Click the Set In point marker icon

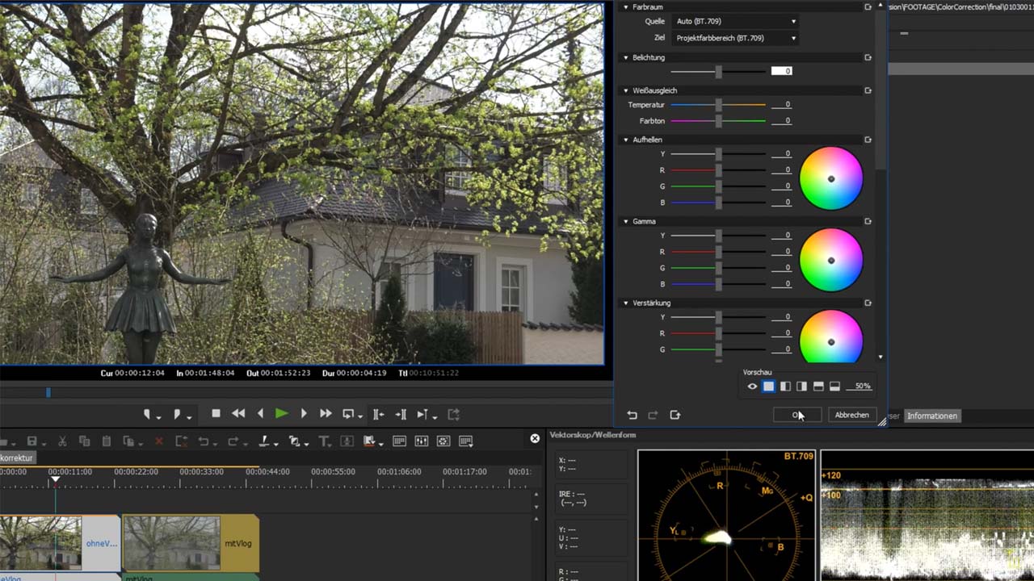(x=148, y=414)
